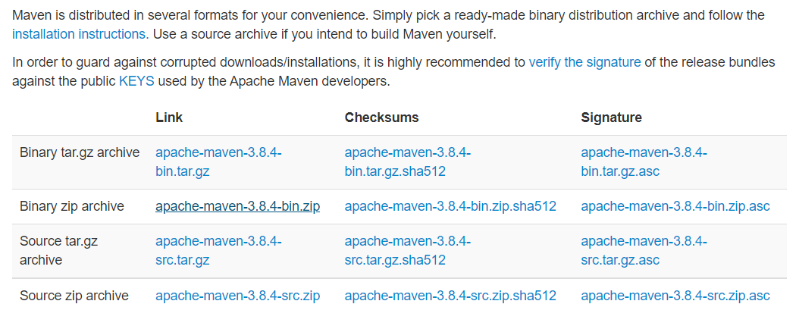Open apache-maven-3.8.4-src.zip.sha512 checksum link
Viewport: 799px width, 326px height.
pos(450,296)
